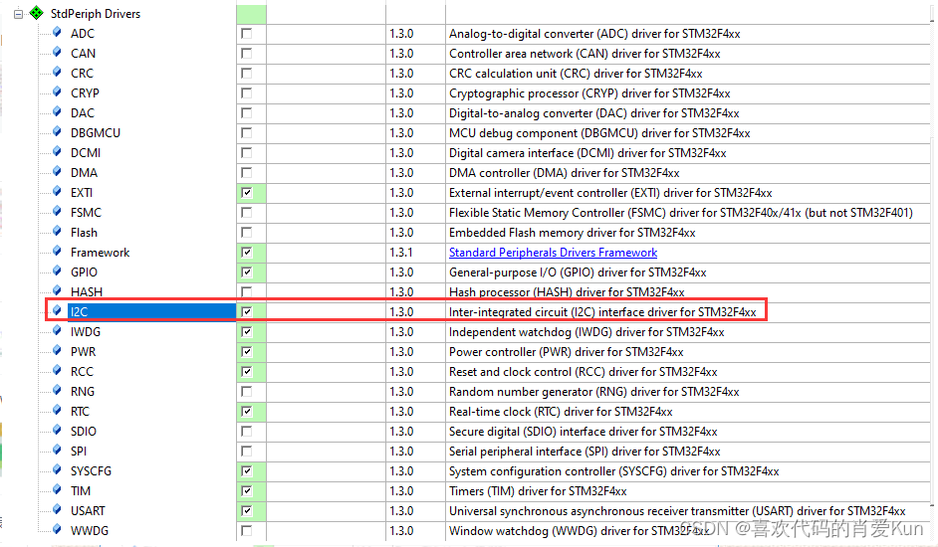Viewport: 938px width, 547px height.
Task: Enable the SDIO driver checkbox
Action: 247,431
